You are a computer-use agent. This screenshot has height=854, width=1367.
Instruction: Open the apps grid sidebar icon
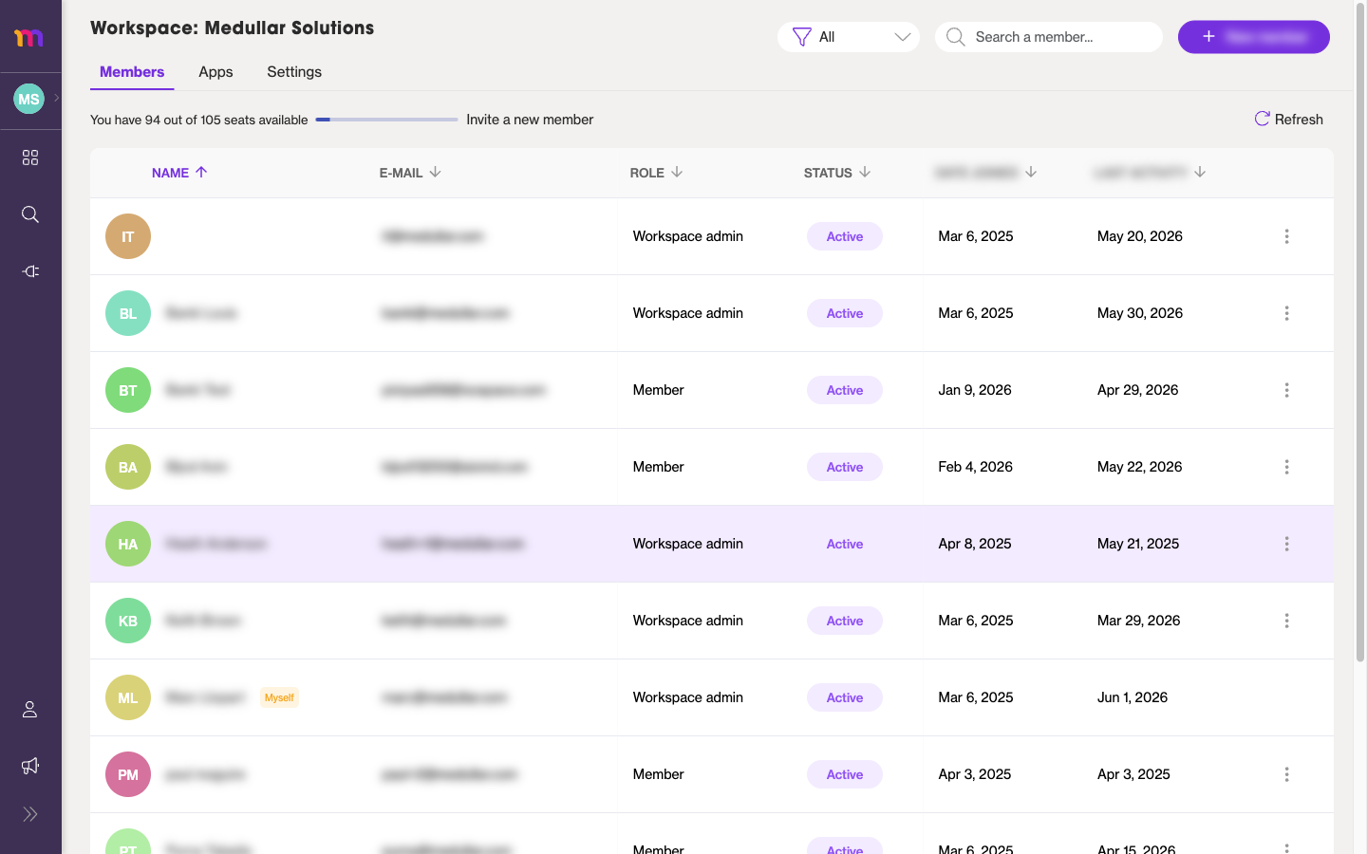pos(30,158)
